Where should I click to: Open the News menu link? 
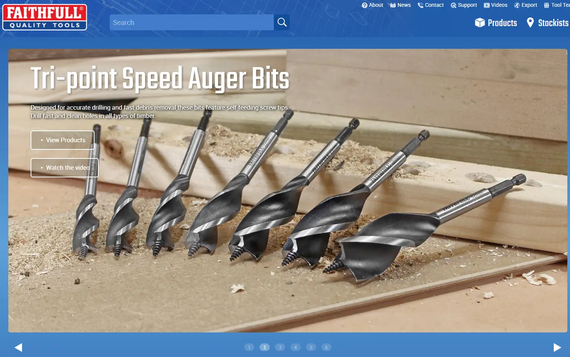click(404, 5)
